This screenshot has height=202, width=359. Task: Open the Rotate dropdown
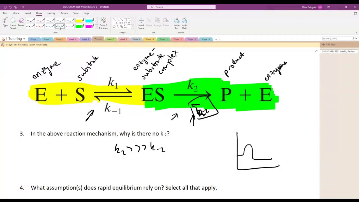(x=166, y=22)
